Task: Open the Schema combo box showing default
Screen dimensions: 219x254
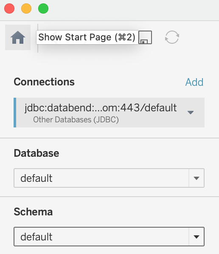Action: pos(109,237)
